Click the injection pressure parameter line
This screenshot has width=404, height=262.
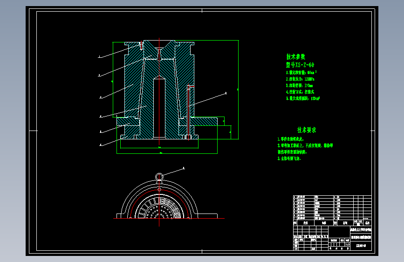(x=300, y=79)
